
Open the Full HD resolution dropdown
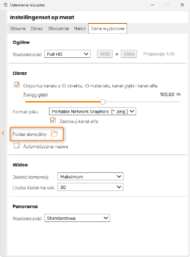tap(67, 54)
